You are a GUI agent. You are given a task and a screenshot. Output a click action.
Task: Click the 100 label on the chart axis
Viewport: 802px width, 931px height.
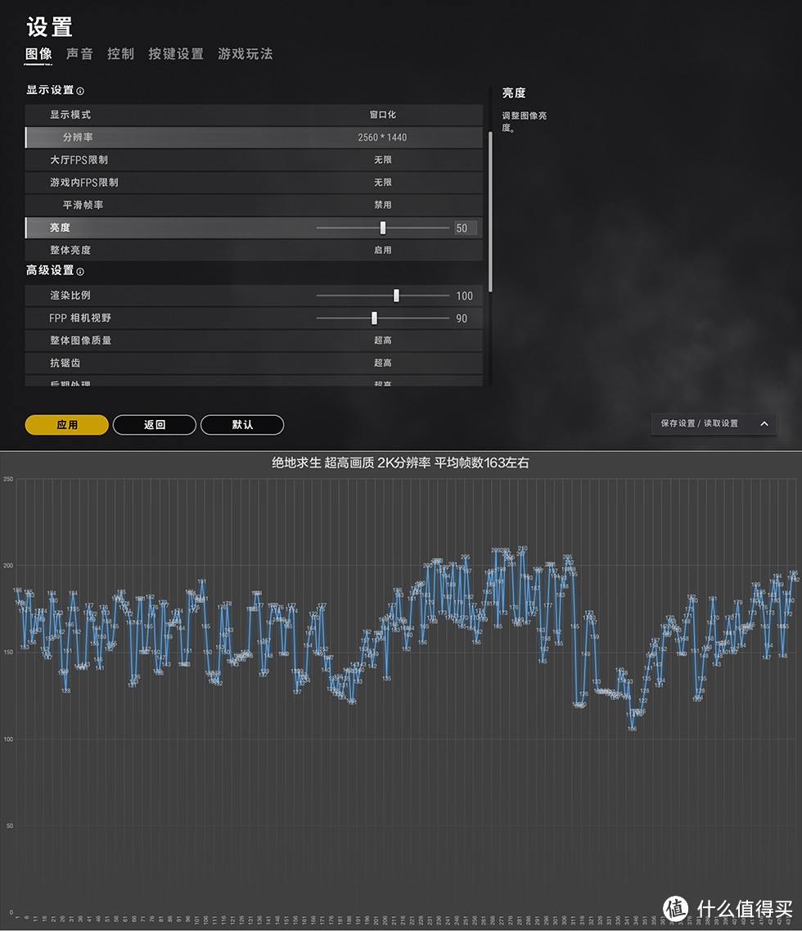8,739
